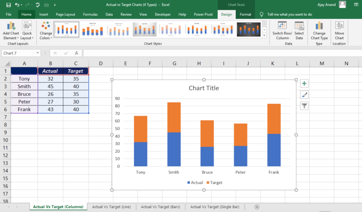Apply the gray gradient chart style
The height and width of the screenshot is (212, 362).
pos(145,30)
